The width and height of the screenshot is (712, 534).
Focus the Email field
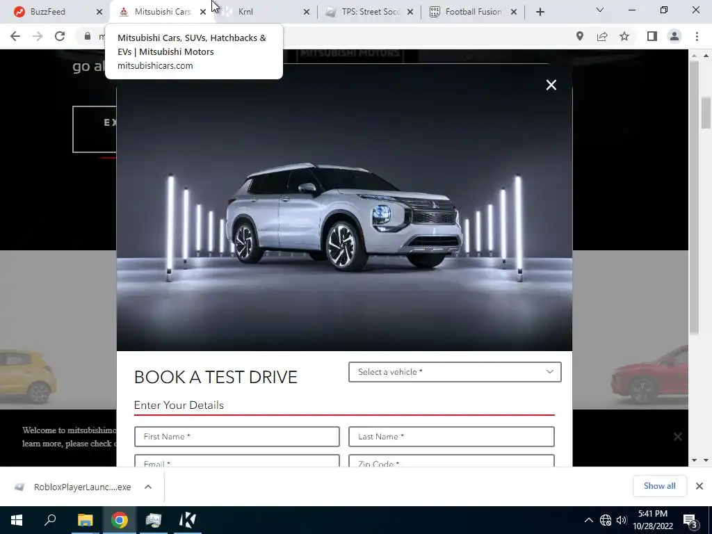(x=237, y=460)
